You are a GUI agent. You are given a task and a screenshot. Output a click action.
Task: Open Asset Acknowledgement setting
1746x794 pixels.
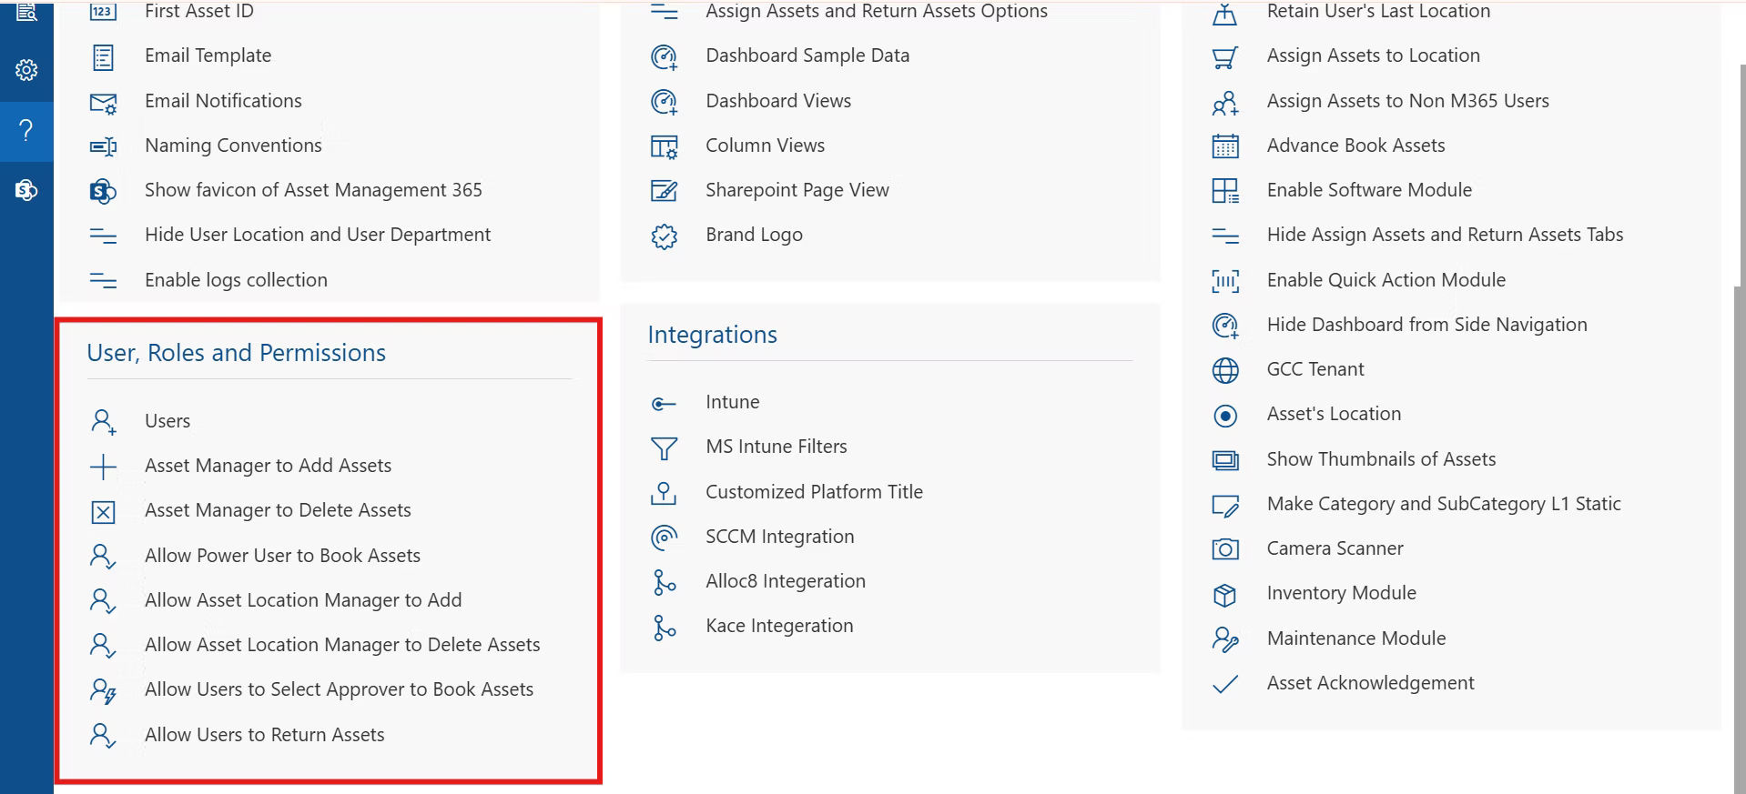[1370, 683]
